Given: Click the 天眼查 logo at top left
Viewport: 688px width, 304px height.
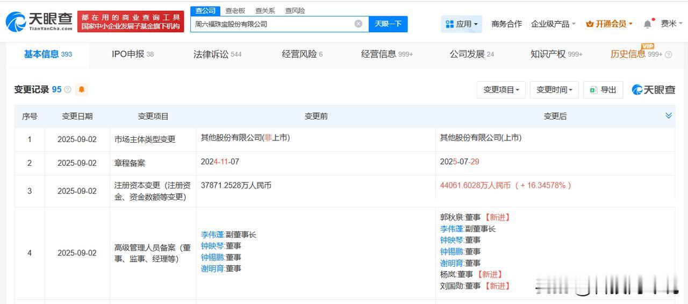Looking at the screenshot, I should click(39, 22).
